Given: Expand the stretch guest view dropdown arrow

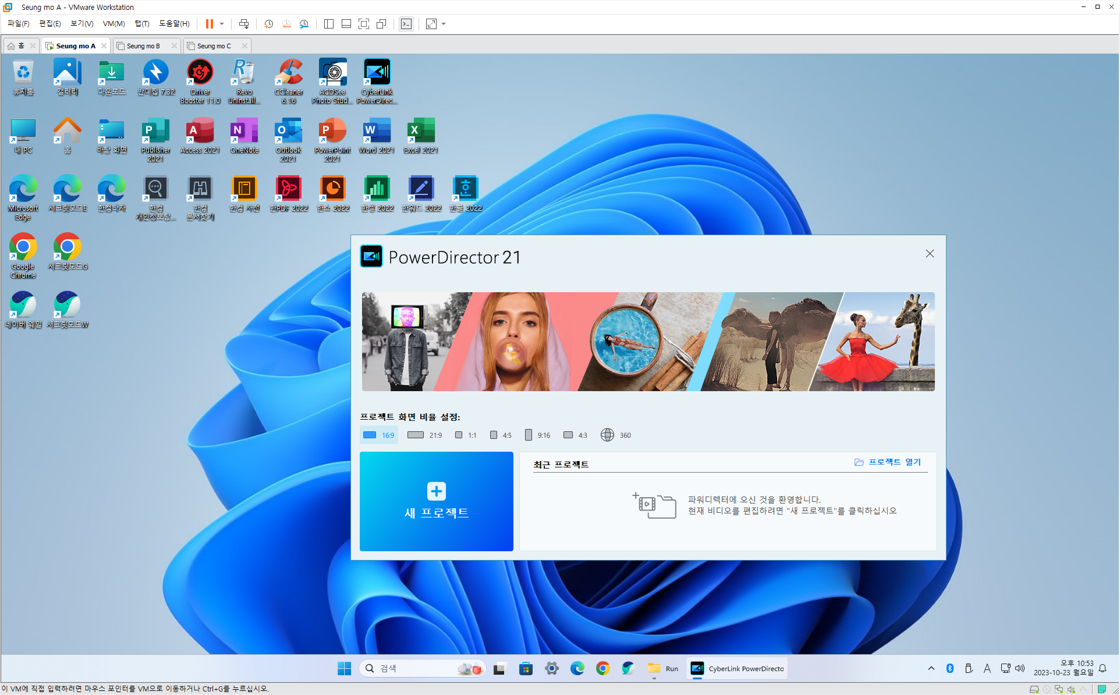Looking at the screenshot, I should [x=444, y=24].
